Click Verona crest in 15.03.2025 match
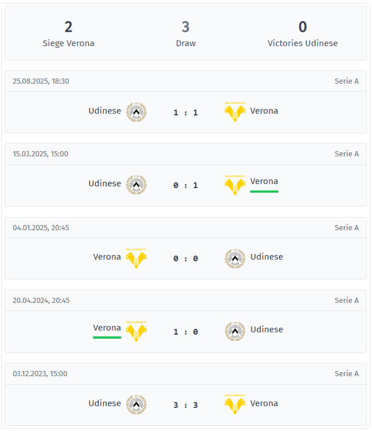Image resolution: width=372 pixels, height=431 pixels. (x=235, y=185)
